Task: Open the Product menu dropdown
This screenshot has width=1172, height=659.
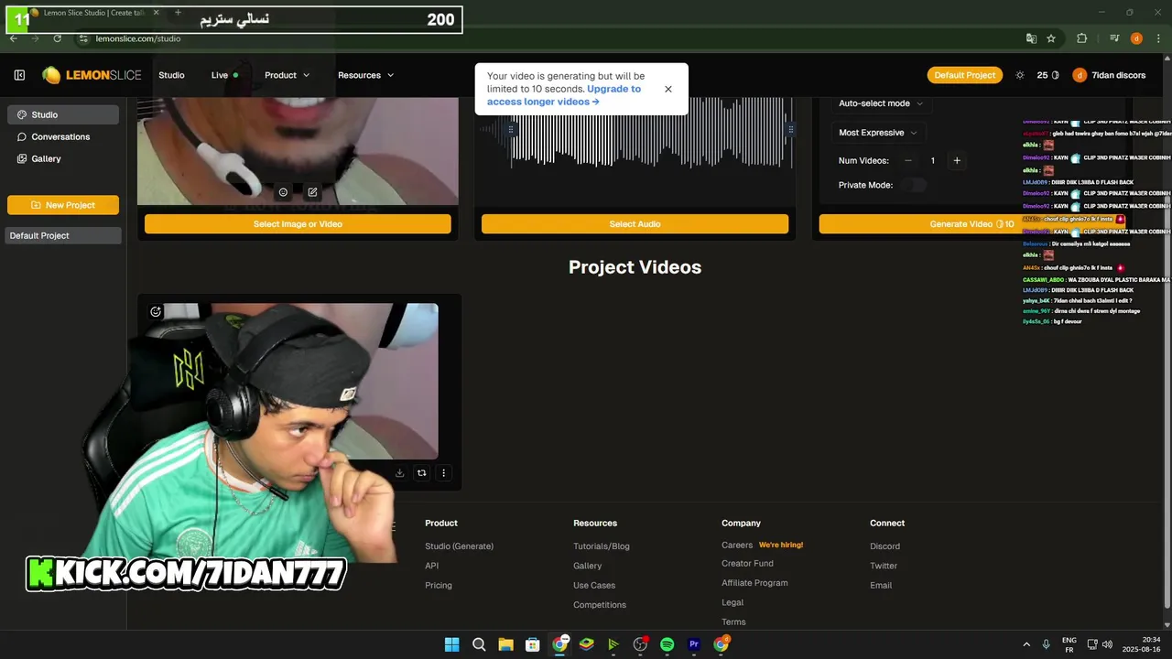Action: tap(287, 75)
